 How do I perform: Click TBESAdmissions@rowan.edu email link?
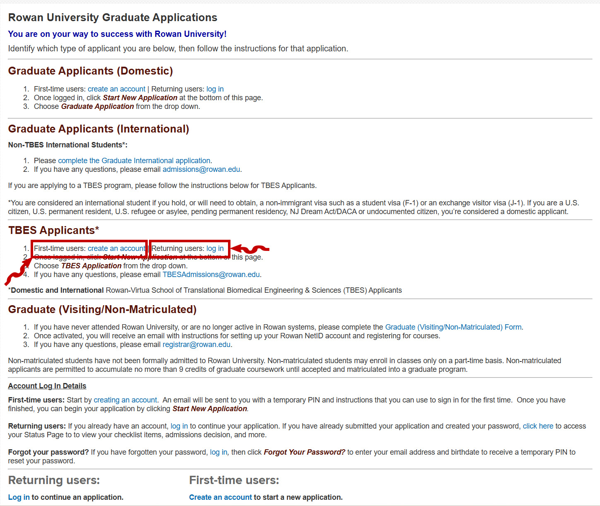211,275
